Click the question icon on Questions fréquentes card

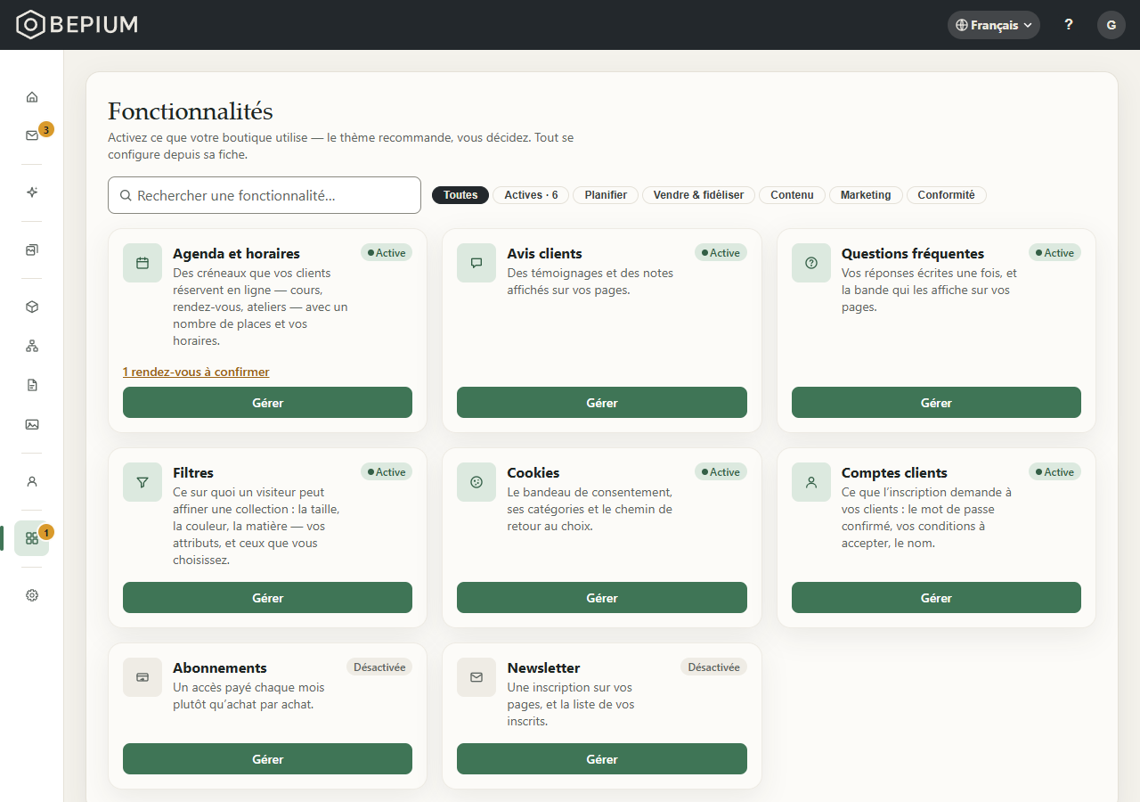(x=811, y=263)
